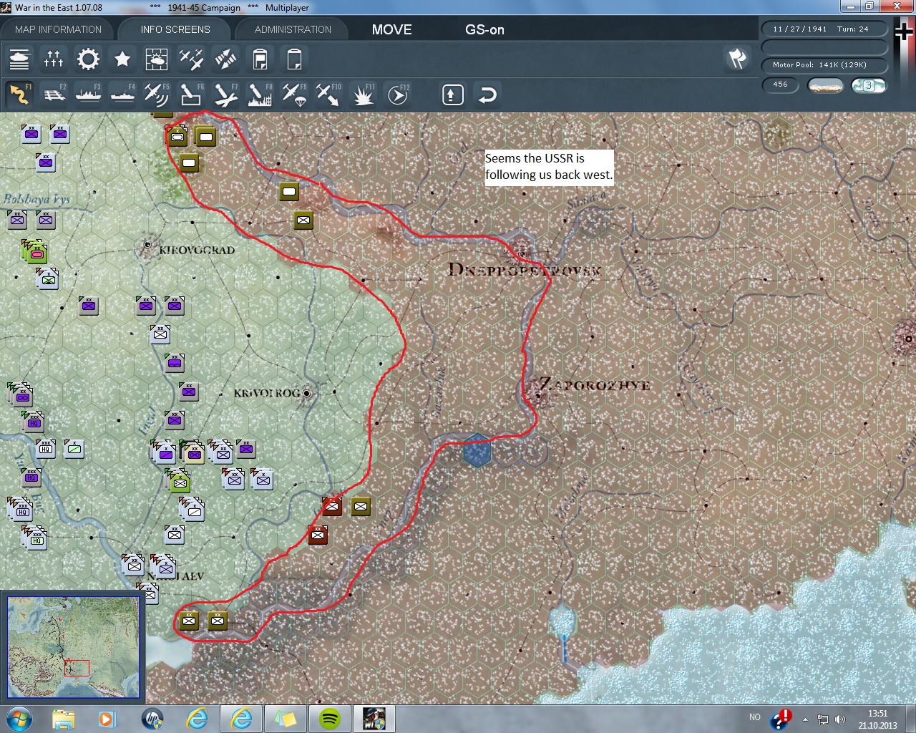Click the F12 end turn arrow icon
The height and width of the screenshot is (733, 916).
pos(398,94)
